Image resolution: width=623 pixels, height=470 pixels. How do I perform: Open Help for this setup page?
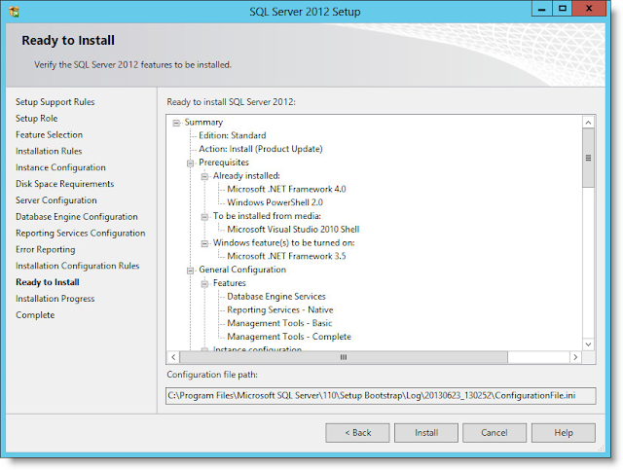(564, 433)
